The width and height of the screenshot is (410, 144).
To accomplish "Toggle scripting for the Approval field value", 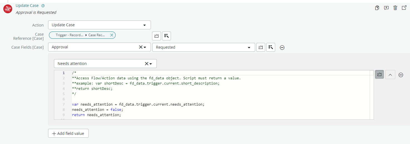I will pos(260,47).
